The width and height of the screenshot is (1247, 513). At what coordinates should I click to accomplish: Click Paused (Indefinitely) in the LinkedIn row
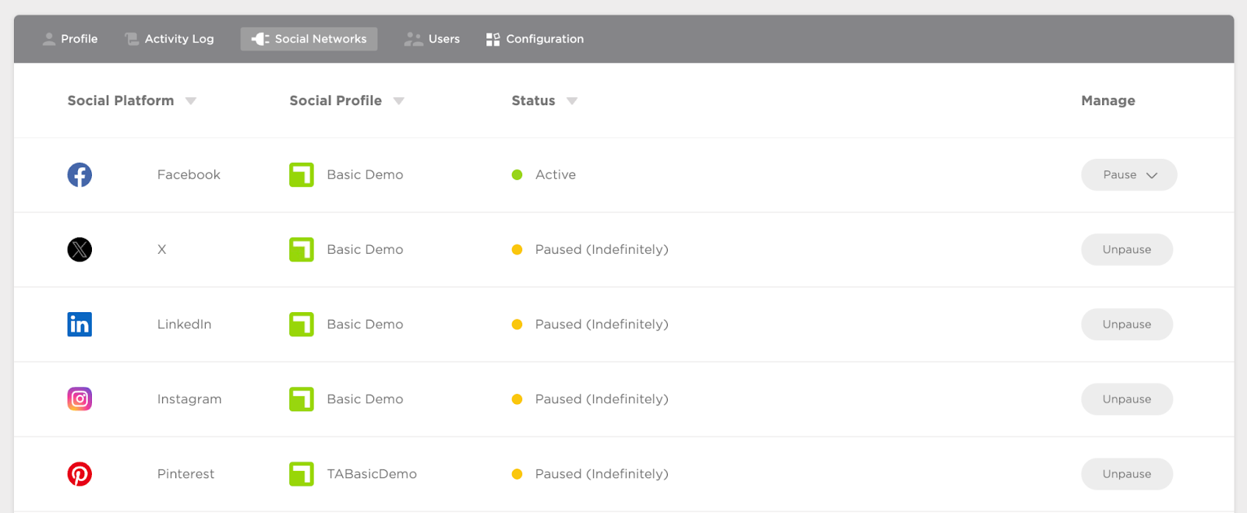coord(602,325)
